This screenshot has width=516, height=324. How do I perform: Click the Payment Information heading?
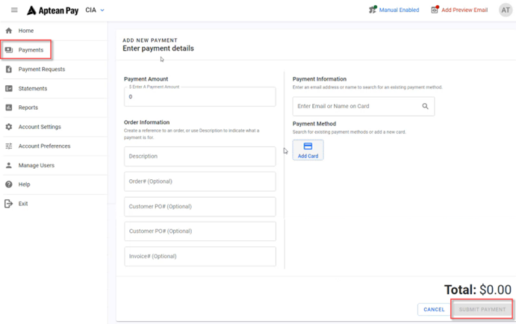[320, 79]
